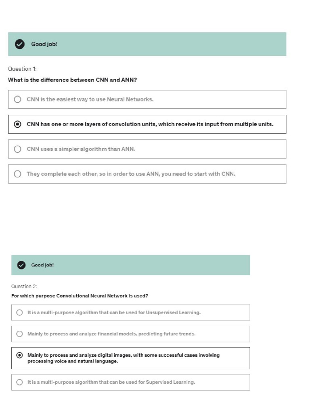Click answer text mentioning Supervised Learning
The height and width of the screenshot is (414, 310).
[x=111, y=382]
